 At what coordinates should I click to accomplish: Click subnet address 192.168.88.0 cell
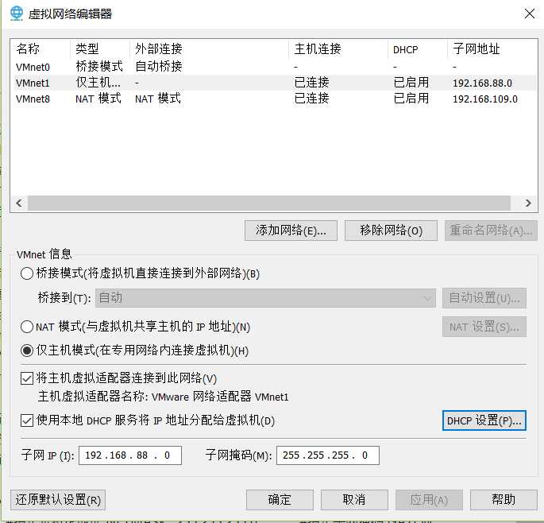482,83
